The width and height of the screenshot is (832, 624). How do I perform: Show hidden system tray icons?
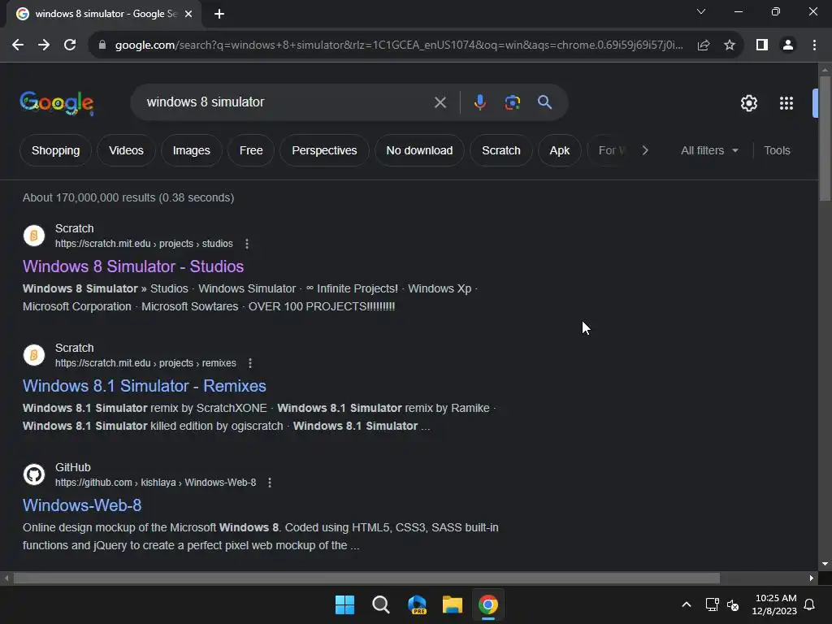click(x=686, y=604)
